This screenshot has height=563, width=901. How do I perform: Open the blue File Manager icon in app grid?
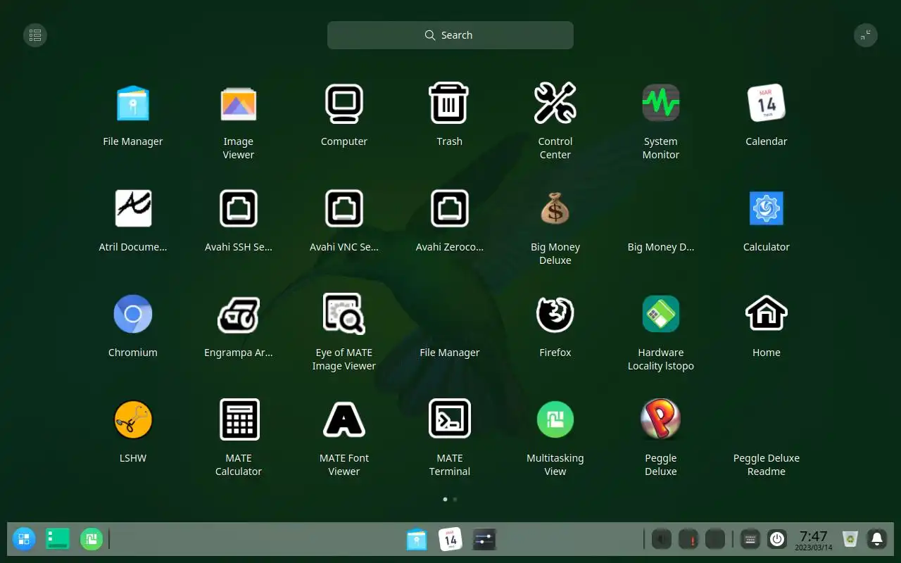(x=133, y=103)
